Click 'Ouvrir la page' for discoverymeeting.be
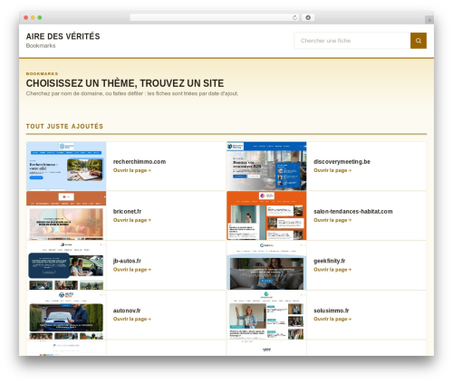The height and width of the screenshot is (383, 453). [333, 170]
